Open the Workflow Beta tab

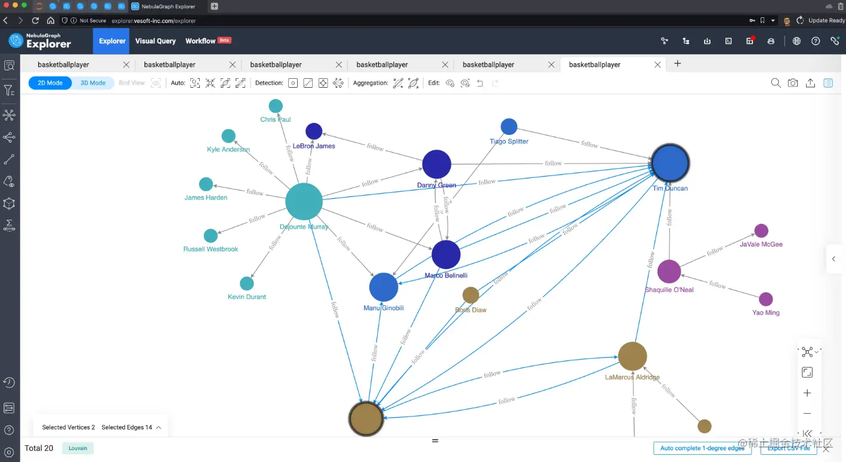pos(208,41)
